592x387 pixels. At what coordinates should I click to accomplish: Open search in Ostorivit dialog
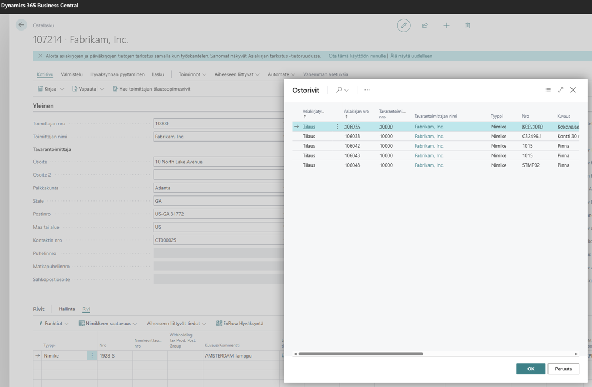tap(342, 90)
